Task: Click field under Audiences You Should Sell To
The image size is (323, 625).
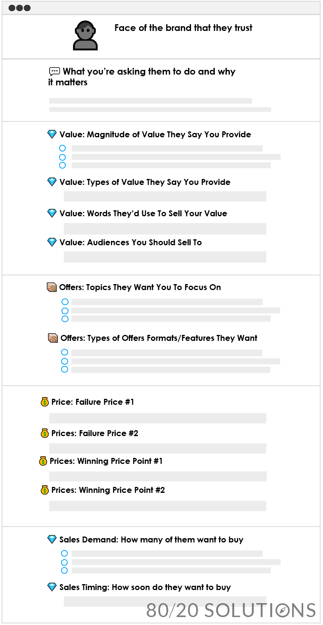Action: click(165, 257)
